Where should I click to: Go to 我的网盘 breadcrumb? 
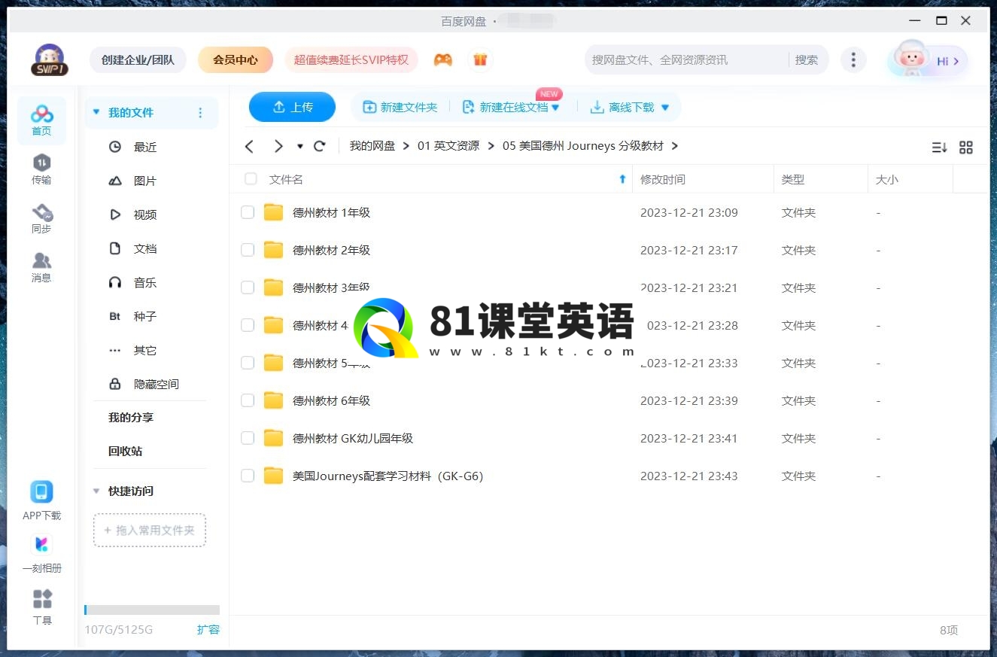tap(372, 146)
